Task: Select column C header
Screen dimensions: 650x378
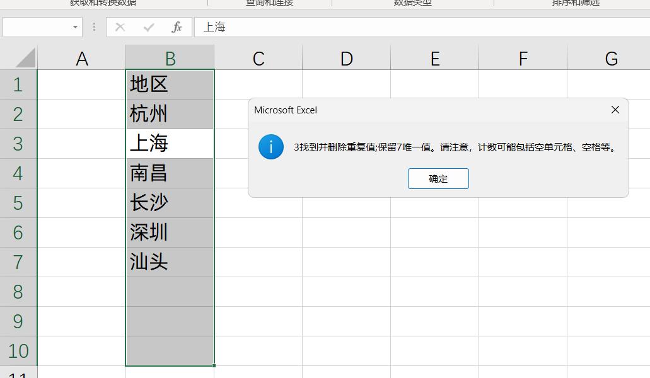Action: [x=258, y=57]
